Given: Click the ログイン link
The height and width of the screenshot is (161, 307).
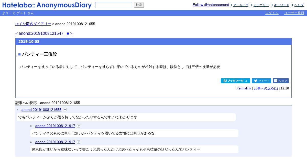Looking at the screenshot, I should (x=272, y=13).
